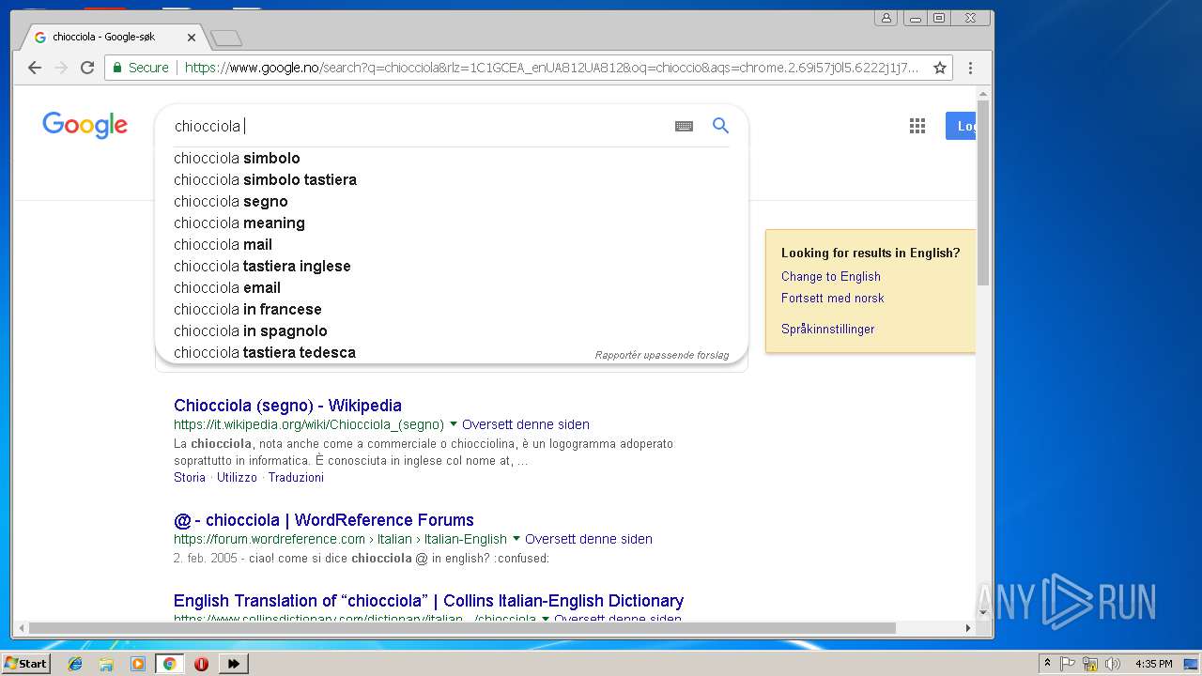The image size is (1202, 676).
Task: Click the page's vertical scrollbar thumb
Action: [983, 192]
